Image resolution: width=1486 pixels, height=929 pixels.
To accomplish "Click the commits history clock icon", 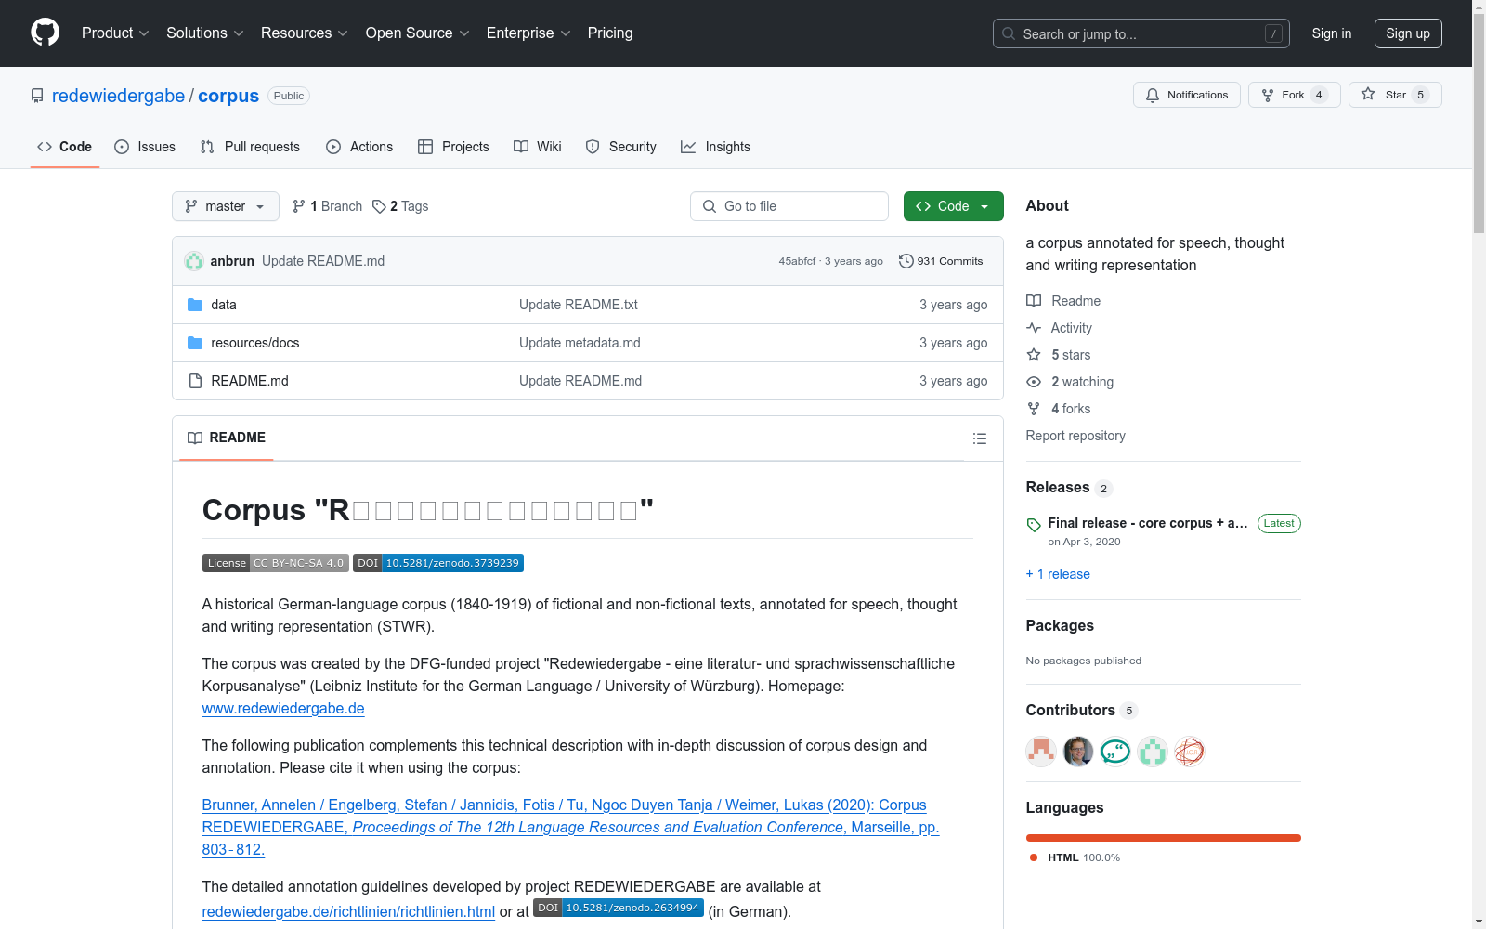I will [906, 261].
